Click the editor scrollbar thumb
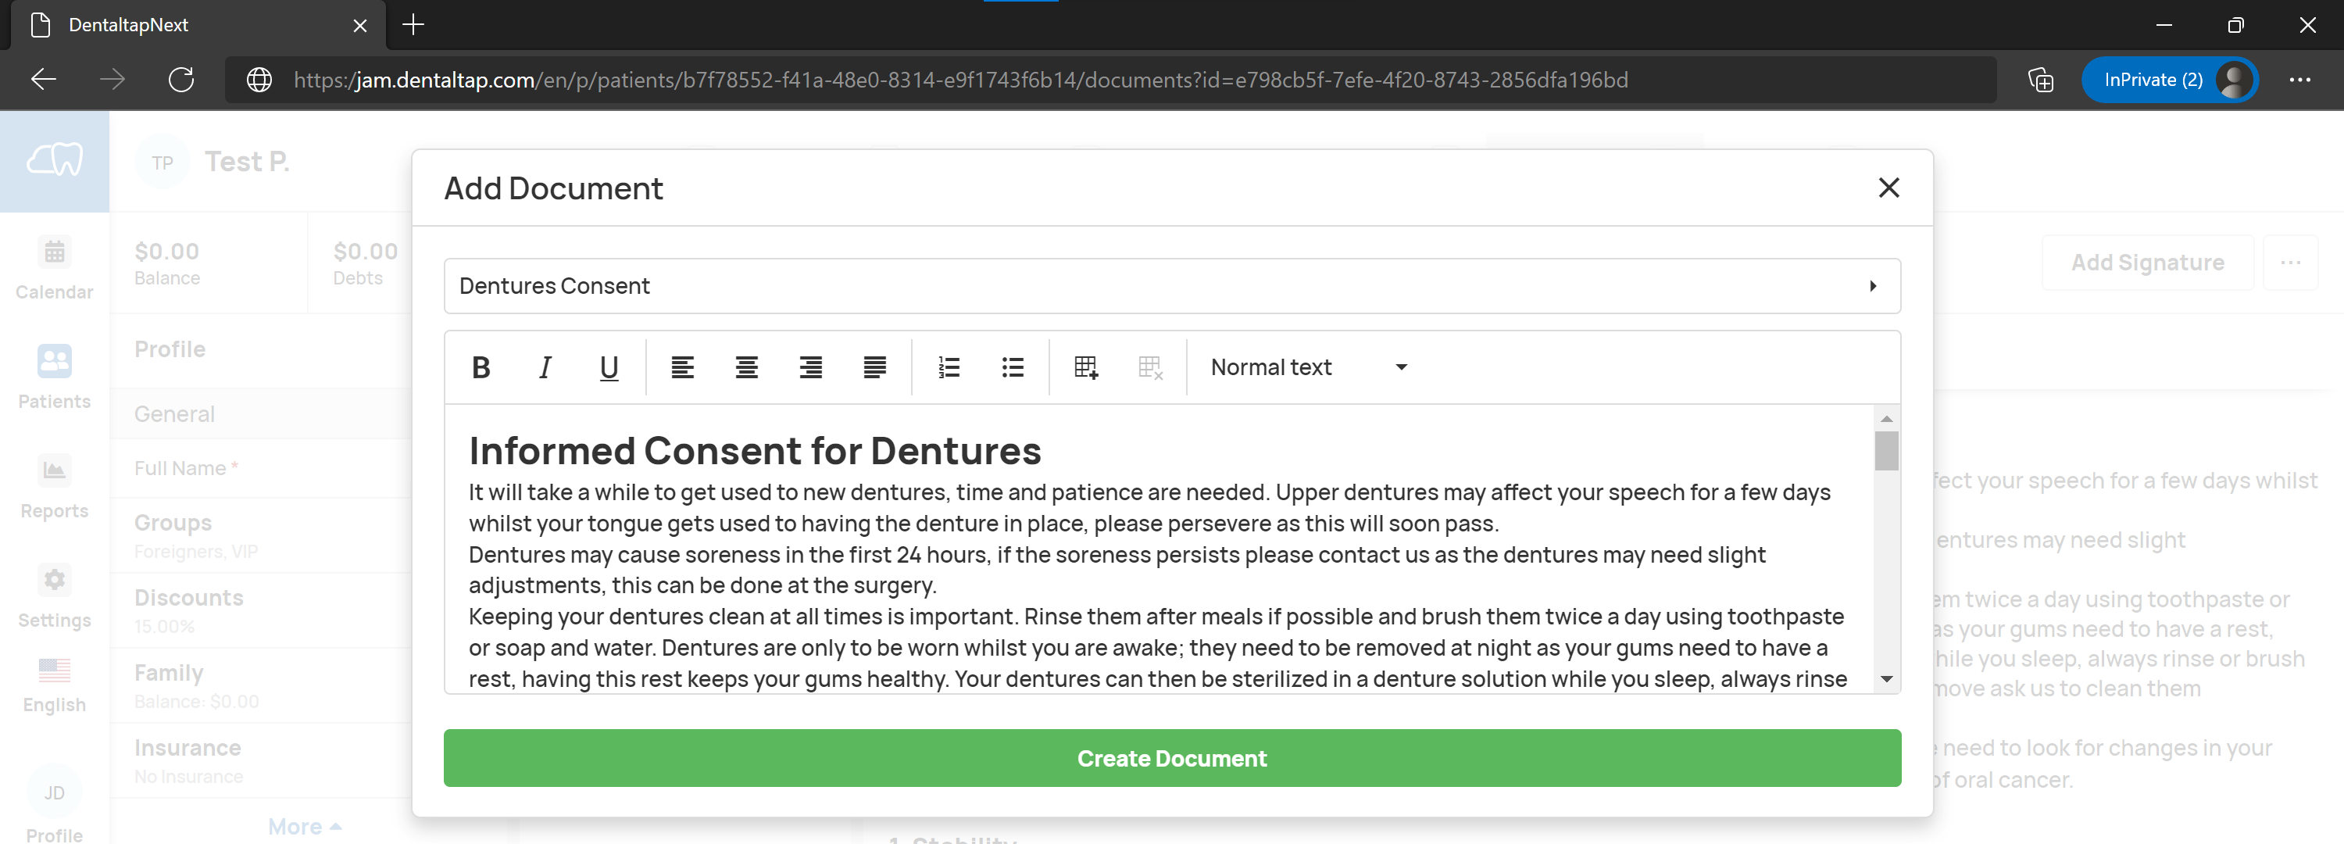Image resolution: width=2344 pixels, height=844 pixels. (1886, 451)
